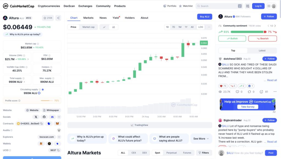Click the Buy ALU button
Image resolution: width=281 pixels, height=159 pixels.
204,16
